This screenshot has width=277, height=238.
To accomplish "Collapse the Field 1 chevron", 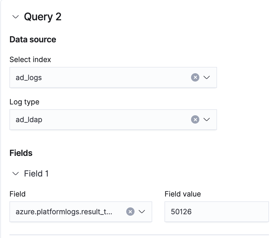I will (16, 174).
